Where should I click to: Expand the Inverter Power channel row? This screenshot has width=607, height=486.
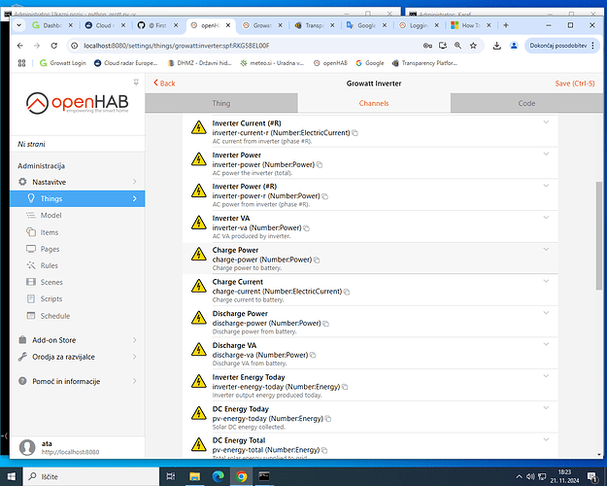[546, 154]
